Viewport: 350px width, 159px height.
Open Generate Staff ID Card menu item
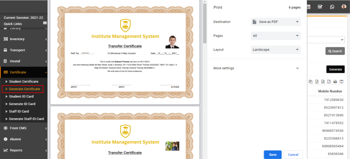(x=26, y=119)
